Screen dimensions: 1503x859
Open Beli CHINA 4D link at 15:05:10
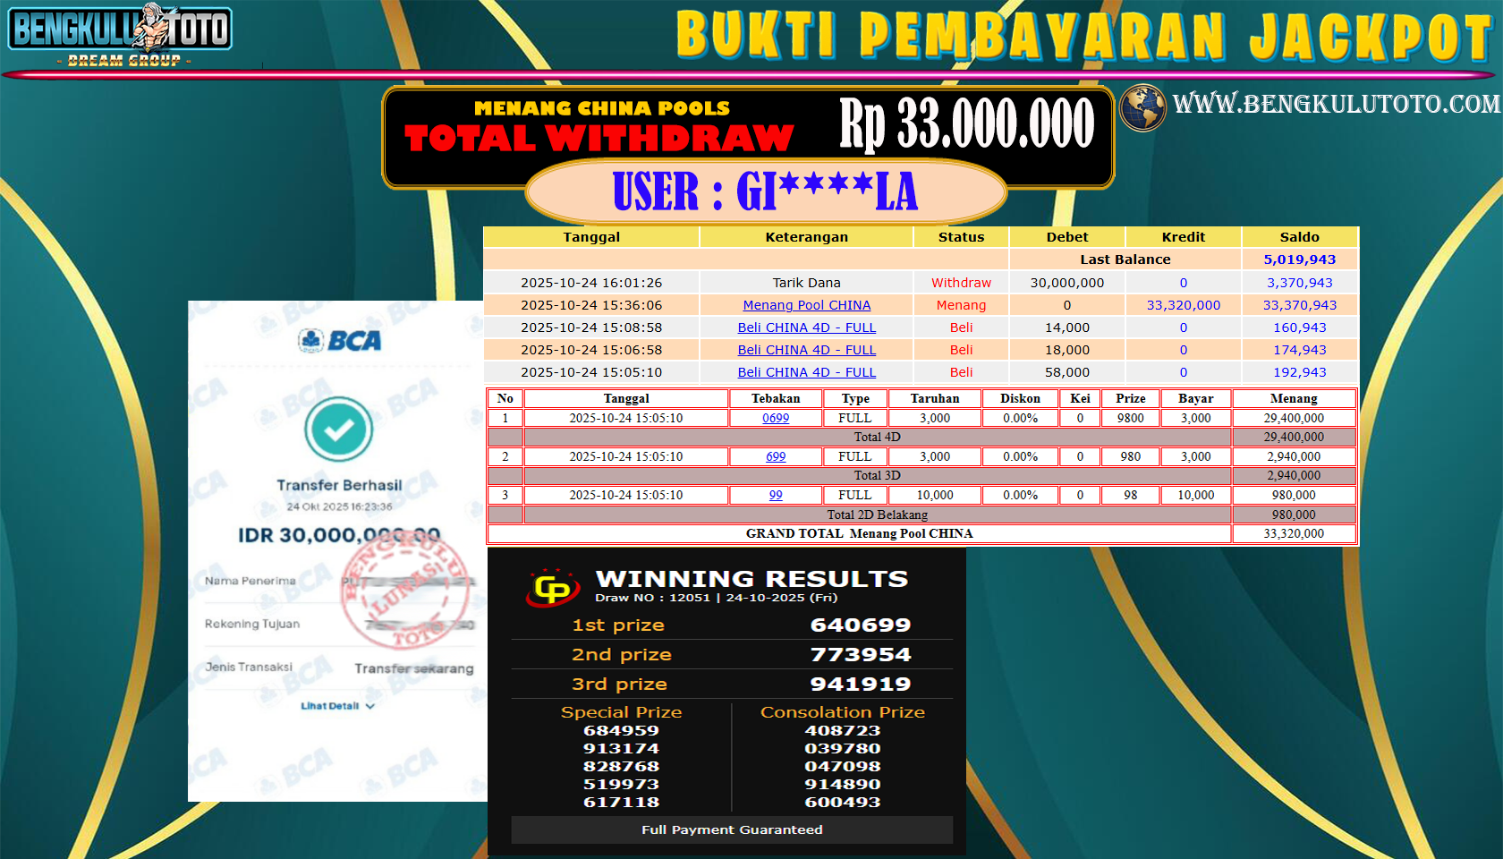click(806, 372)
